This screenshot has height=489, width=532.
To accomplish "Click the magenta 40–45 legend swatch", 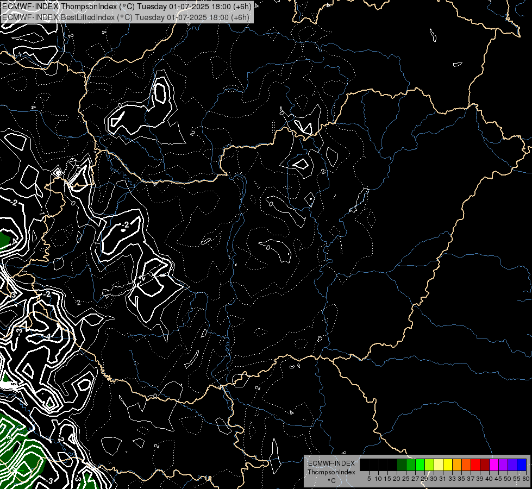I will coord(494,465).
